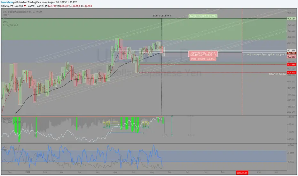Select the CCI indicator label

click(x=4, y=147)
